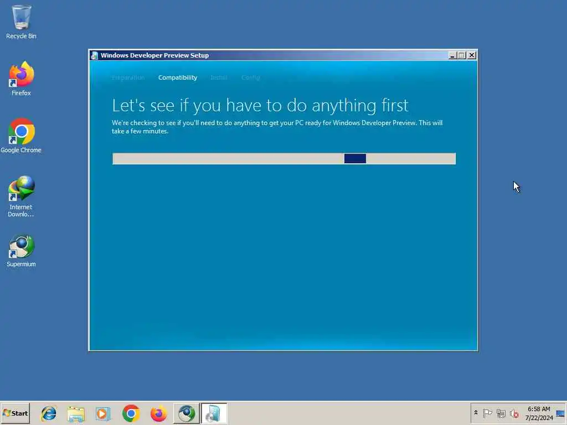
Task: Click the Setup window title bar icon
Action: coord(94,55)
